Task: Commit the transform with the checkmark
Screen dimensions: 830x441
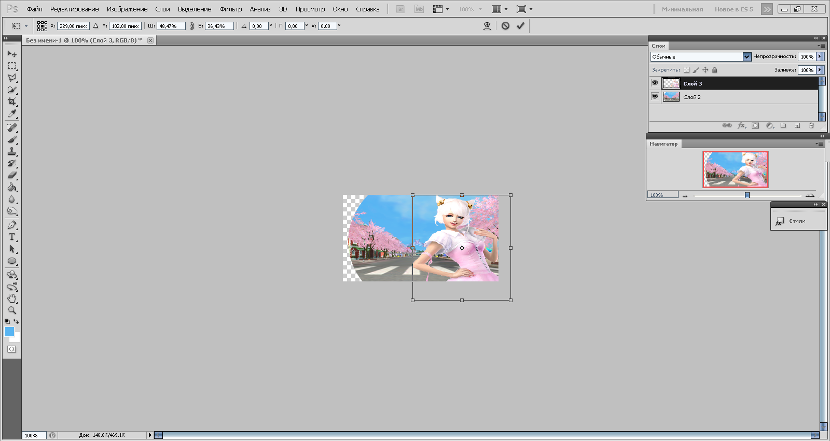Action: [520, 26]
